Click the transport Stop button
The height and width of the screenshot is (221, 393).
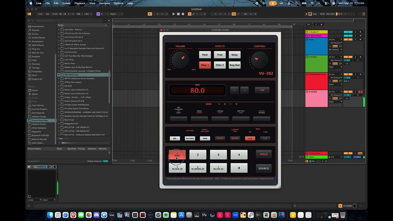click(x=178, y=14)
